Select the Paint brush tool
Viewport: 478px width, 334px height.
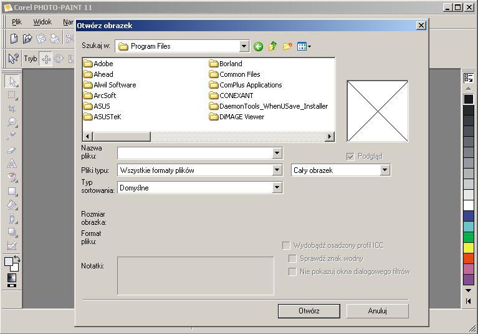[12, 219]
